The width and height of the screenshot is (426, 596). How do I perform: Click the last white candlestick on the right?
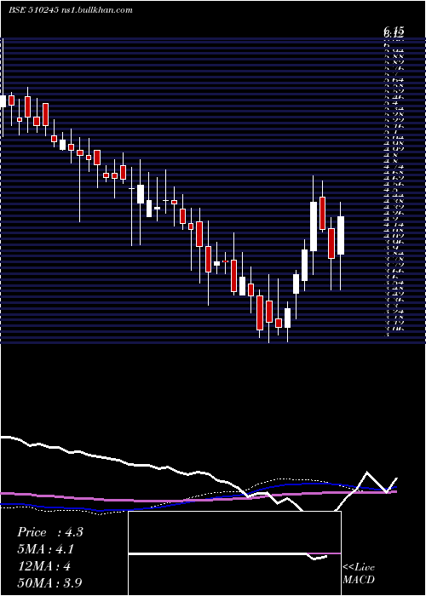[341, 235]
